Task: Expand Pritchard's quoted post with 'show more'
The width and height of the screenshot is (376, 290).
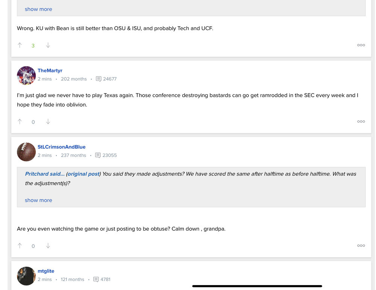Action: (38, 200)
